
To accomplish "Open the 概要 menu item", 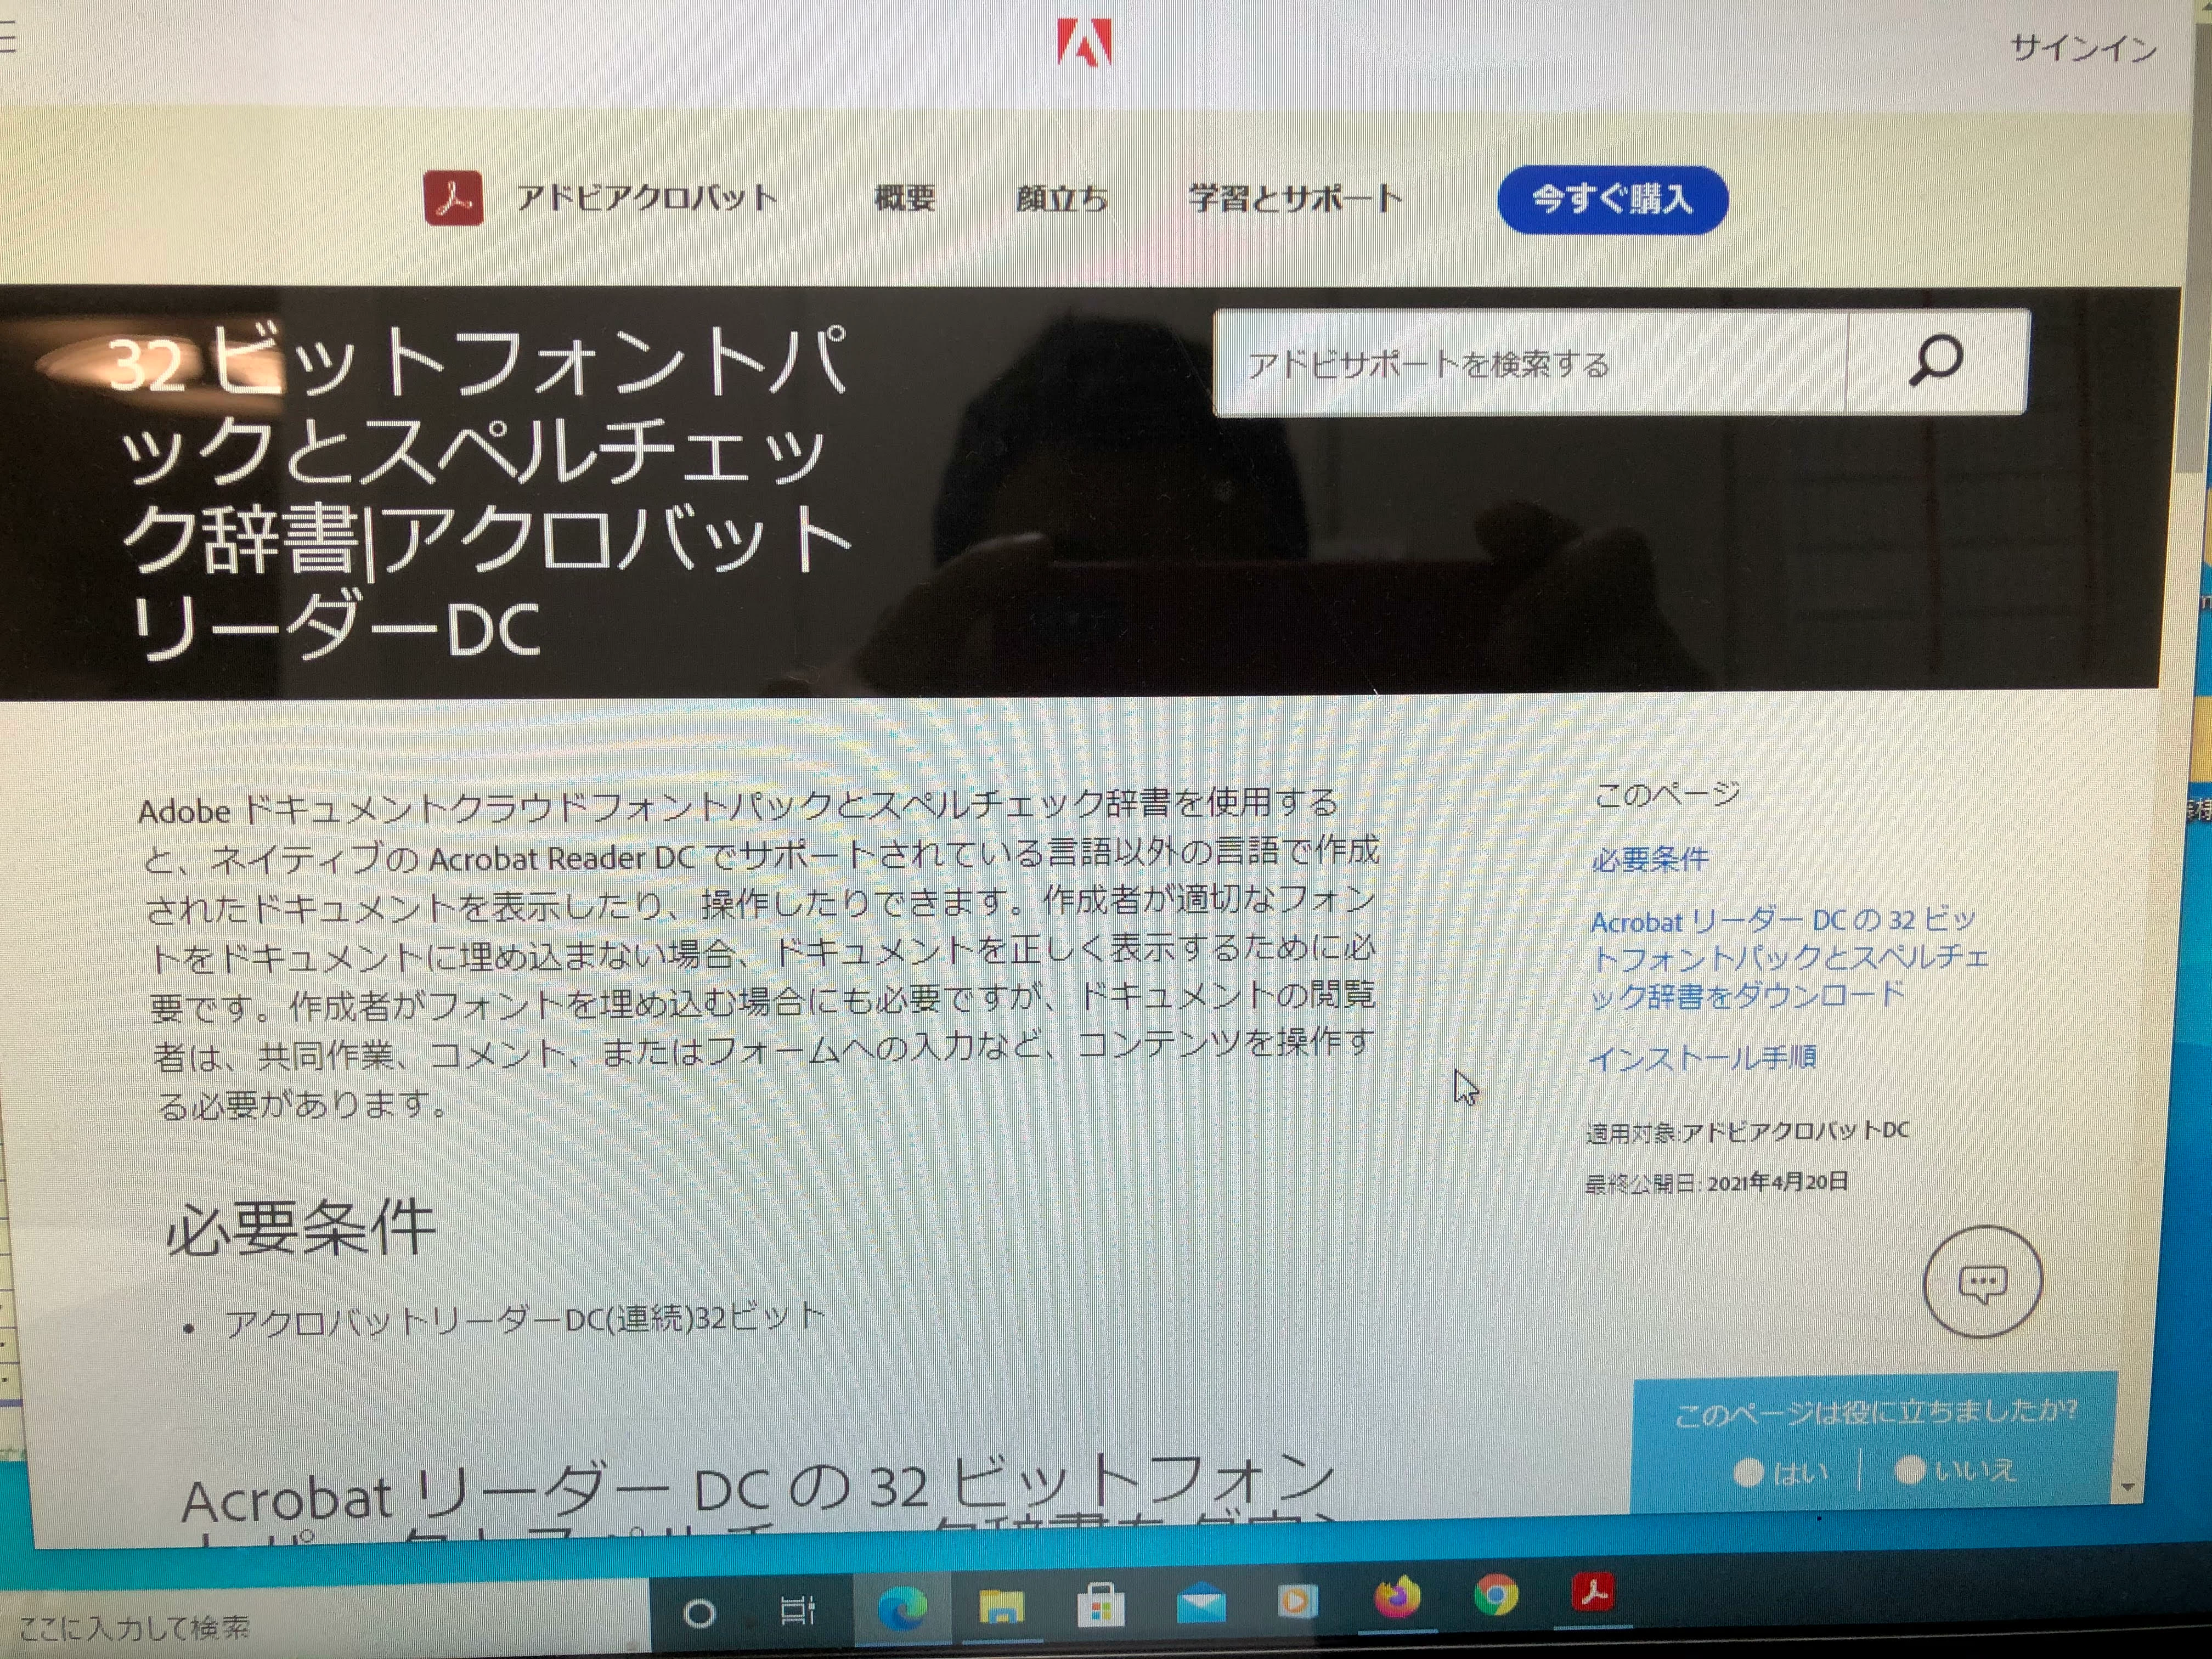I will pos(904,198).
